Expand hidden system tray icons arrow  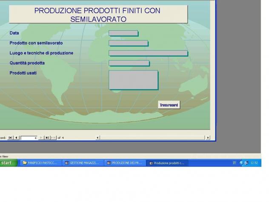[241, 163]
